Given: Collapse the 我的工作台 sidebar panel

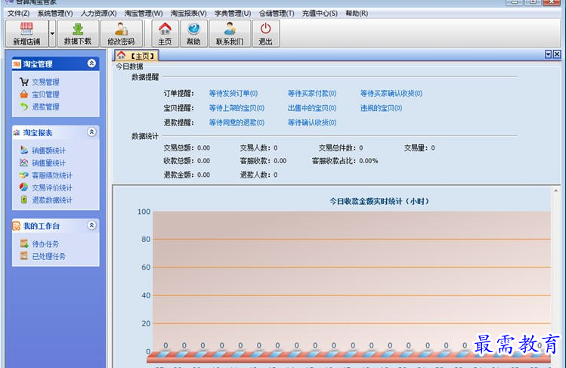Looking at the screenshot, I should tap(91, 225).
